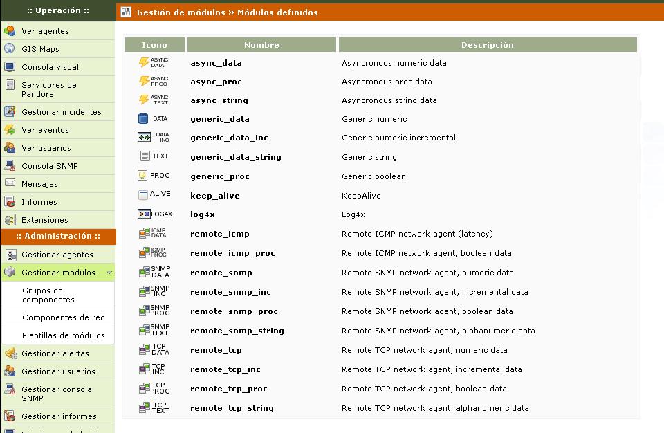The image size is (664, 433).
Task: Click the Ver agentes sidebar icon
Action: [10, 31]
